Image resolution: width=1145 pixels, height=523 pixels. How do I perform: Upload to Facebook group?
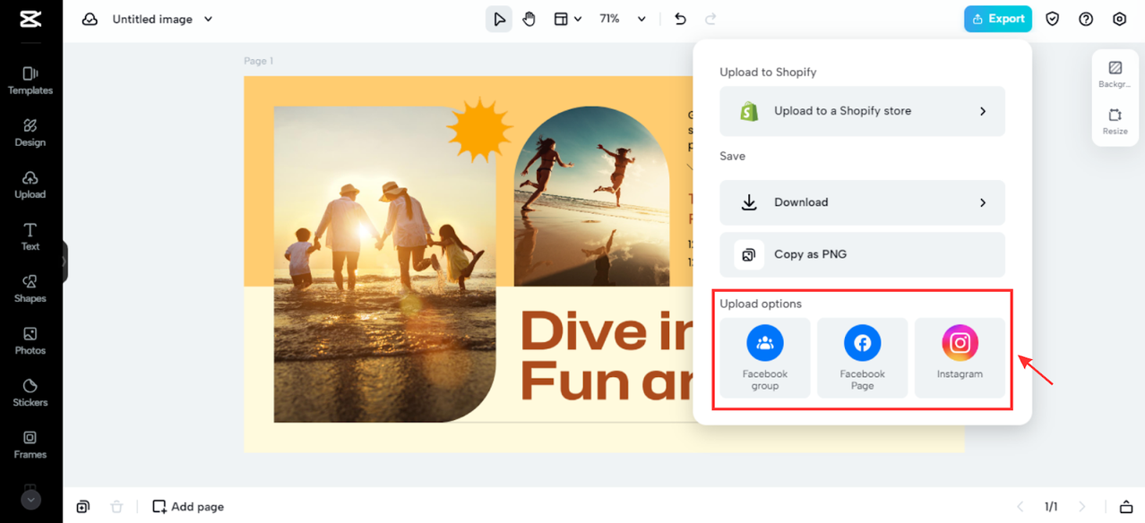765,357
